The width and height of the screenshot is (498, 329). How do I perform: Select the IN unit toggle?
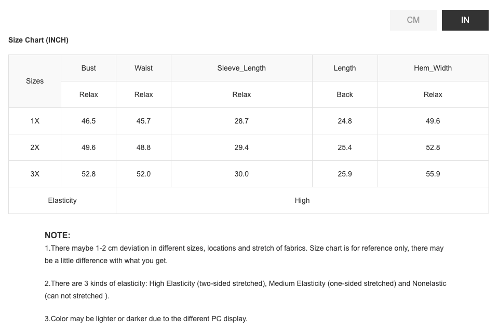(465, 20)
